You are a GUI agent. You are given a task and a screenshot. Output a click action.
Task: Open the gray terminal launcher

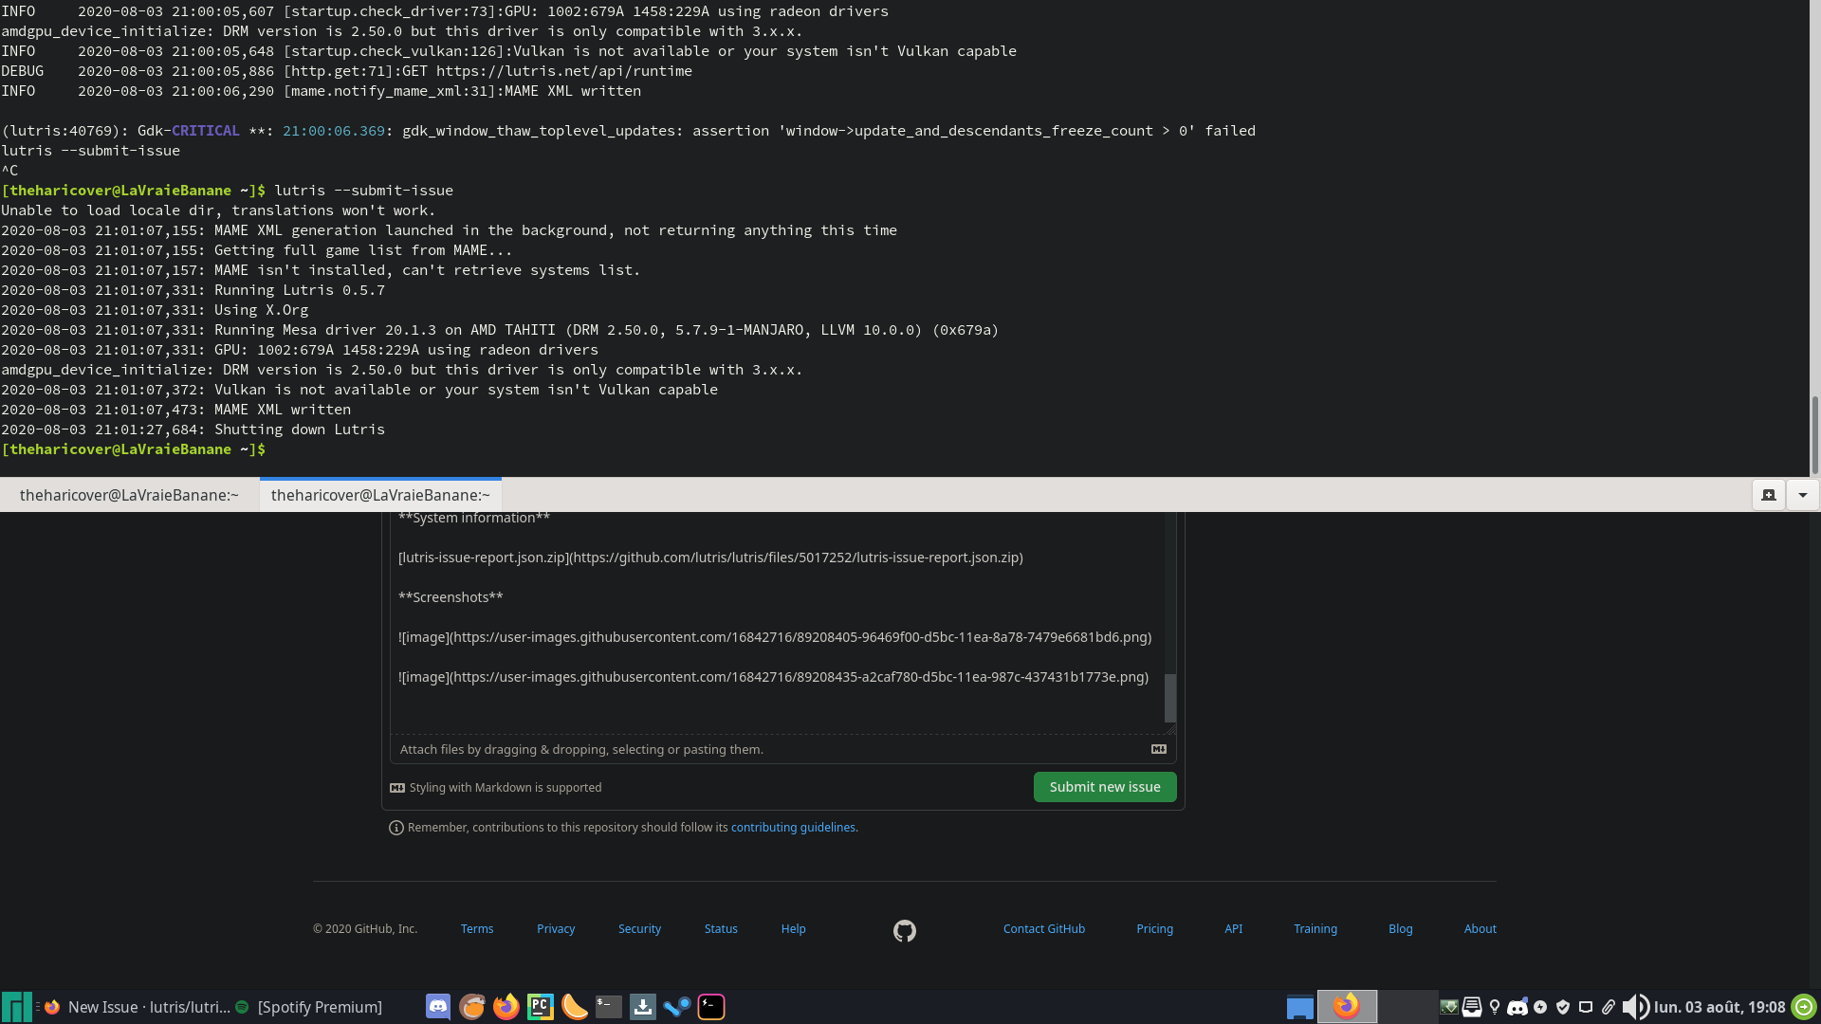pos(609,1007)
